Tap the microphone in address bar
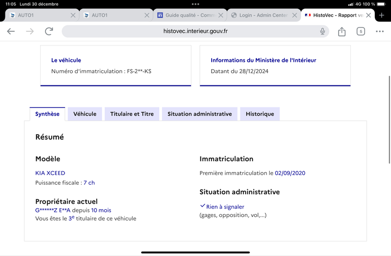 click(x=323, y=31)
